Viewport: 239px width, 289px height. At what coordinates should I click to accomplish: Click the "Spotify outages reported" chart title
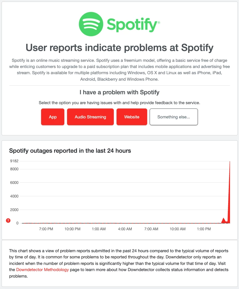click(70, 151)
